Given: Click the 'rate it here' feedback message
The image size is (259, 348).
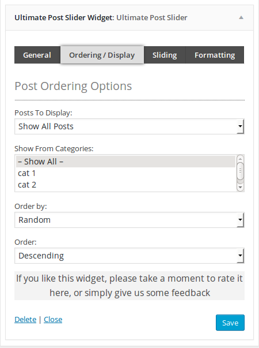Looking at the screenshot, I should coord(129,286).
